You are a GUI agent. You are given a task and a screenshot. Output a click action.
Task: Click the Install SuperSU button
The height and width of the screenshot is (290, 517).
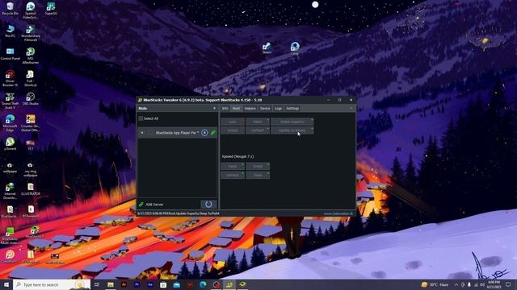coord(292,122)
